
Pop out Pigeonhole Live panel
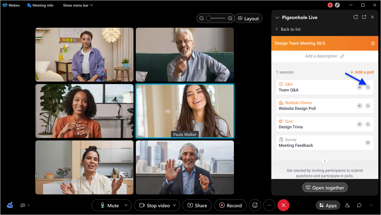364,17
